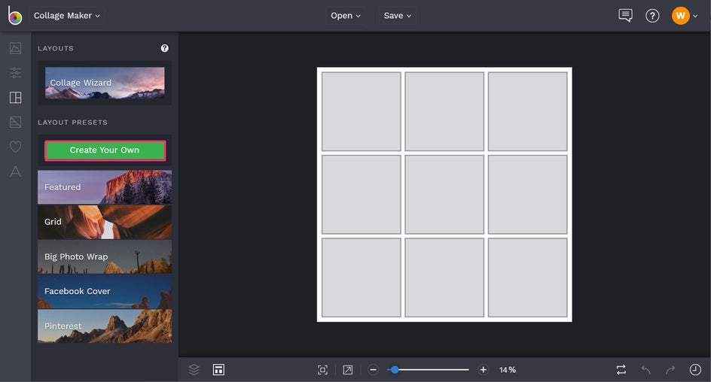This screenshot has height=382, width=711.
Task: Open the Text tool sidebar icon
Action: click(15, 171)
